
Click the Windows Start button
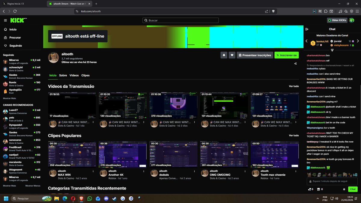5,198
